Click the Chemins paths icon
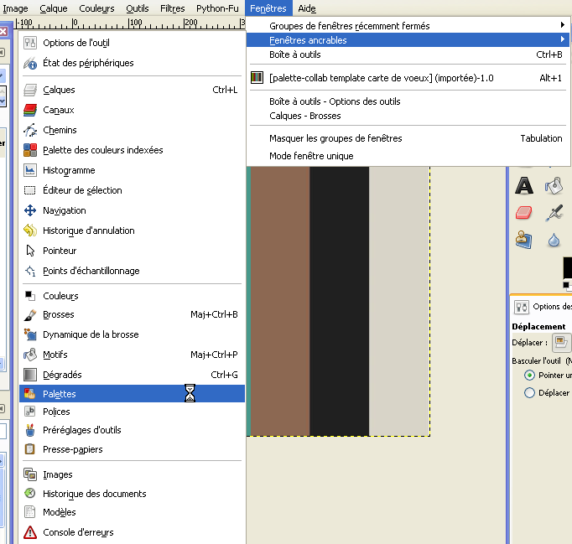This screenshot has width=572, height=544. pyautogui.click(x=30, y=130)
